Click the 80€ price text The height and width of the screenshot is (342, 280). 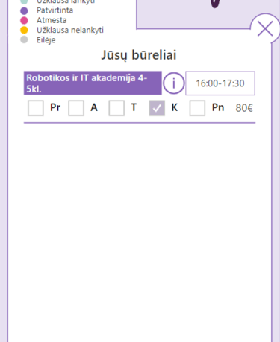click(244, 108)
